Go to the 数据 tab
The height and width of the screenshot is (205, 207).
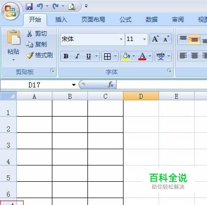click(x=152, y=20)
